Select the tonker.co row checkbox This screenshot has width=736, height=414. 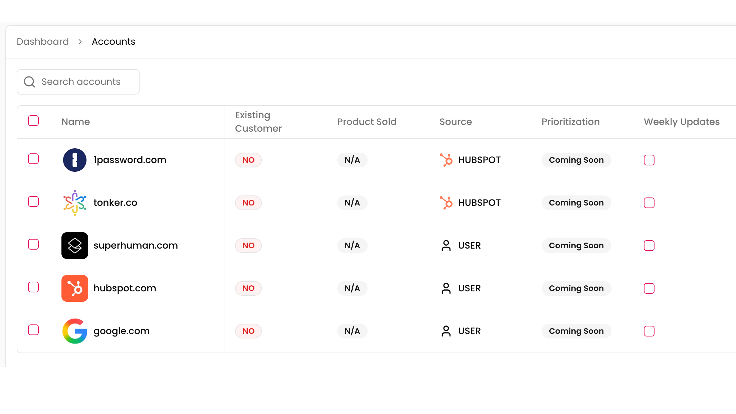point(33,202)
